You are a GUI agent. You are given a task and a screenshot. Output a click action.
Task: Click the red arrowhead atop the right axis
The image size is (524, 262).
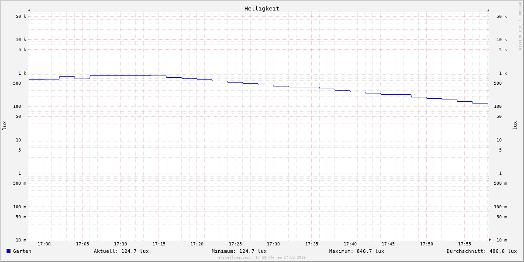pos(488,10)
